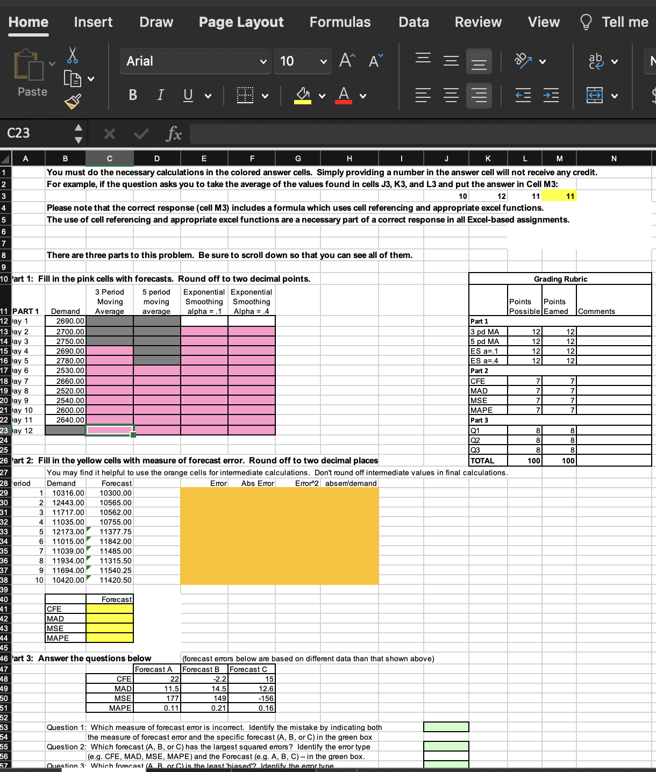The width and height of the screenshot is (656, 772).
Task: Open the Data ribbon tab
Action: pyautogui.click(x=413, y=22)
